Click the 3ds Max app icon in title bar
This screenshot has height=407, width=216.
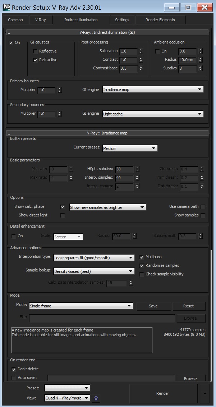pos(6,7)
